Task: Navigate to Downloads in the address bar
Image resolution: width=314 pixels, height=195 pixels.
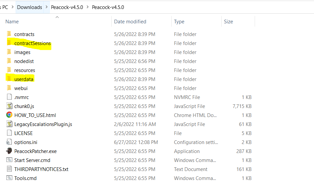Action: pos(30,7)
